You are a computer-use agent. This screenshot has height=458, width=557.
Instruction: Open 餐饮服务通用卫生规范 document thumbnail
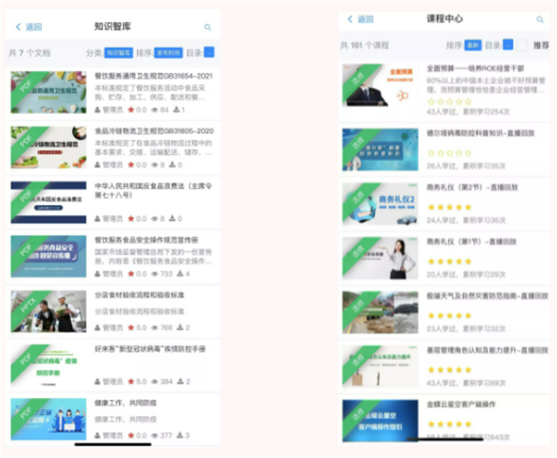pos(48,92)
